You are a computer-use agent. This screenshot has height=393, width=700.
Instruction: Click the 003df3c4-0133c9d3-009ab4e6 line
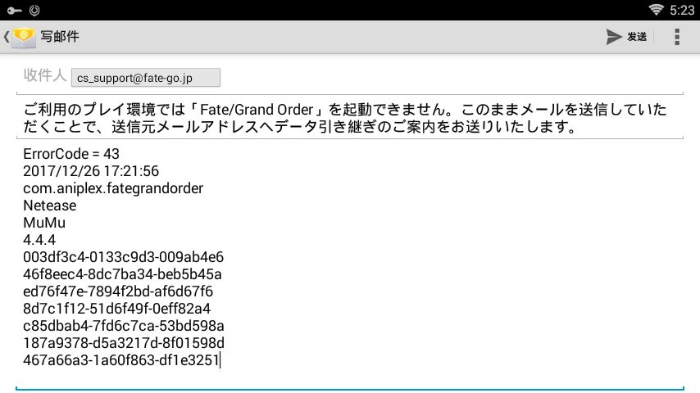123,257
